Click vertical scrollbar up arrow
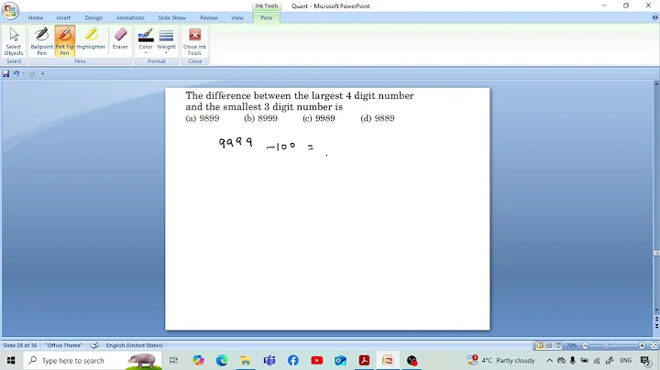This screenshot has width=660, height=370. click(656, 84)
